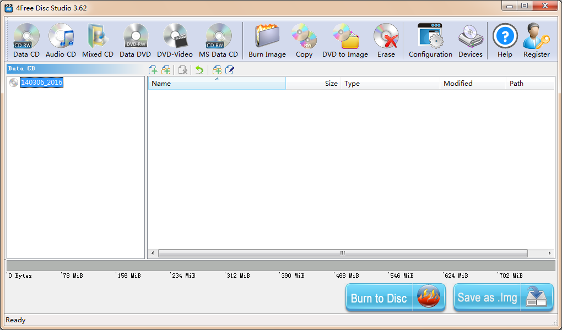The width and height of the screenshot is (562, 330).
Task: Maximize the 4Free Disc Studio window
Action: (x=525, y=5)
